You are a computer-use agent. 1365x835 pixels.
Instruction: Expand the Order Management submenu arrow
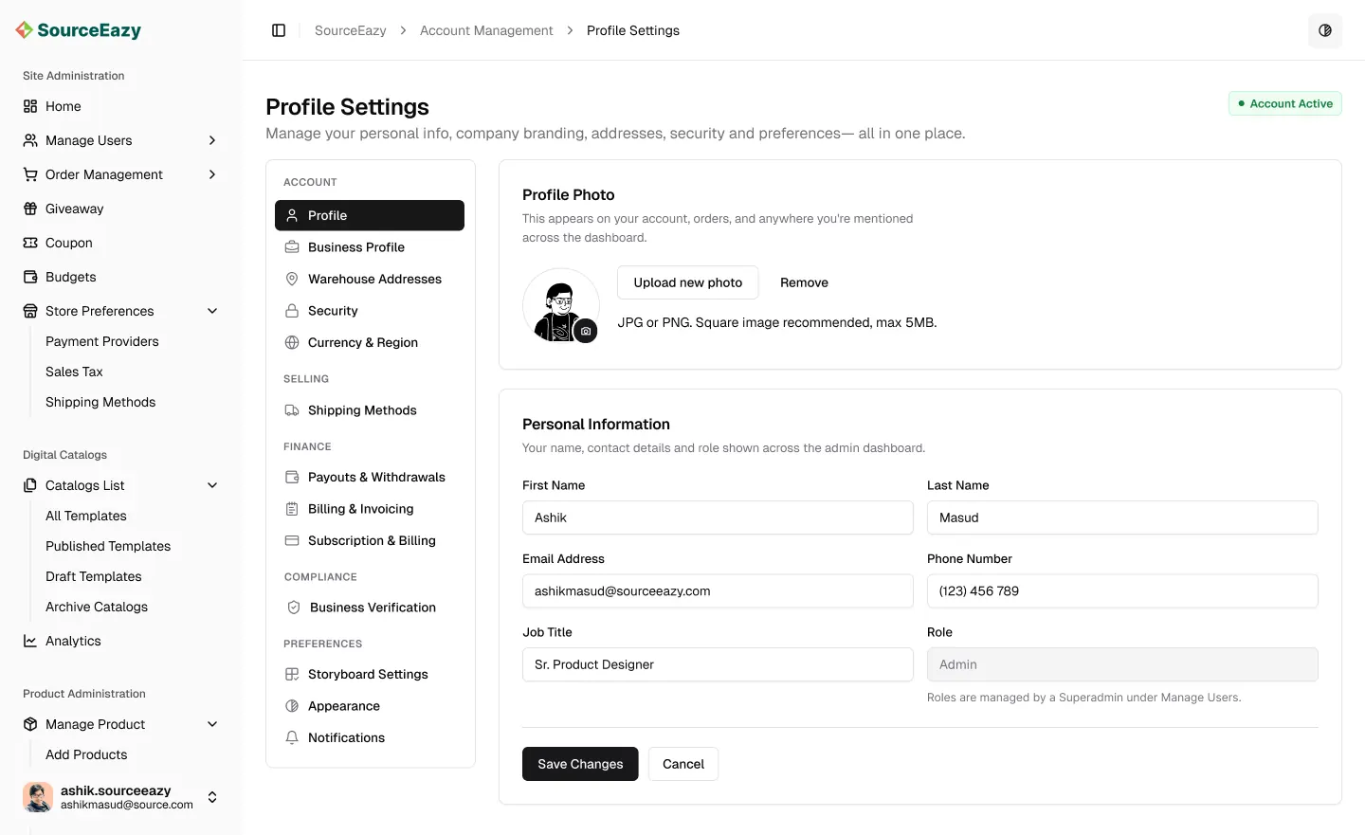pyautogui.click(x=212, y=174)
